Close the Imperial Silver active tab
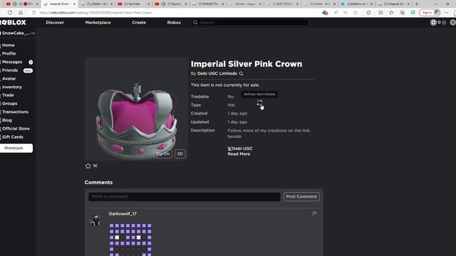The height and width of the screenshot is (256, 456). coord(74,4)
